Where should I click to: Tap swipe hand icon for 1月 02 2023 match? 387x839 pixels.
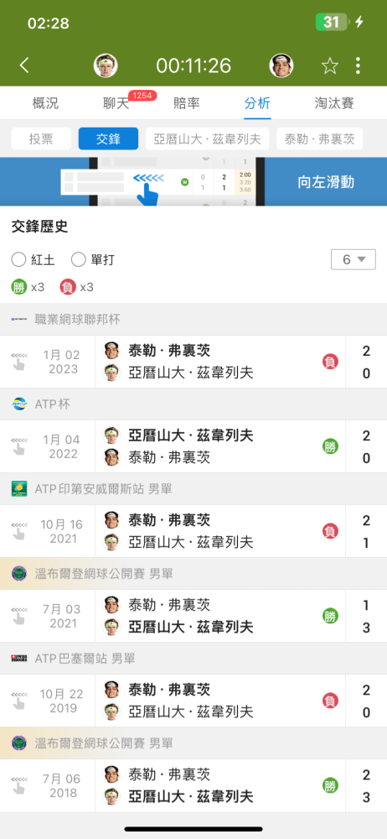coord(18,362)
